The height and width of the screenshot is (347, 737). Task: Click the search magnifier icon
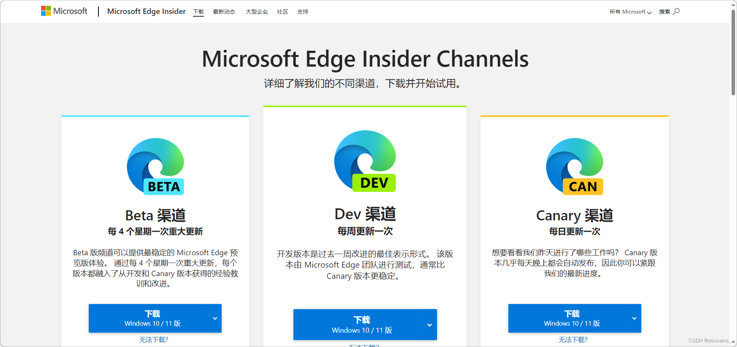pos(676,11)
